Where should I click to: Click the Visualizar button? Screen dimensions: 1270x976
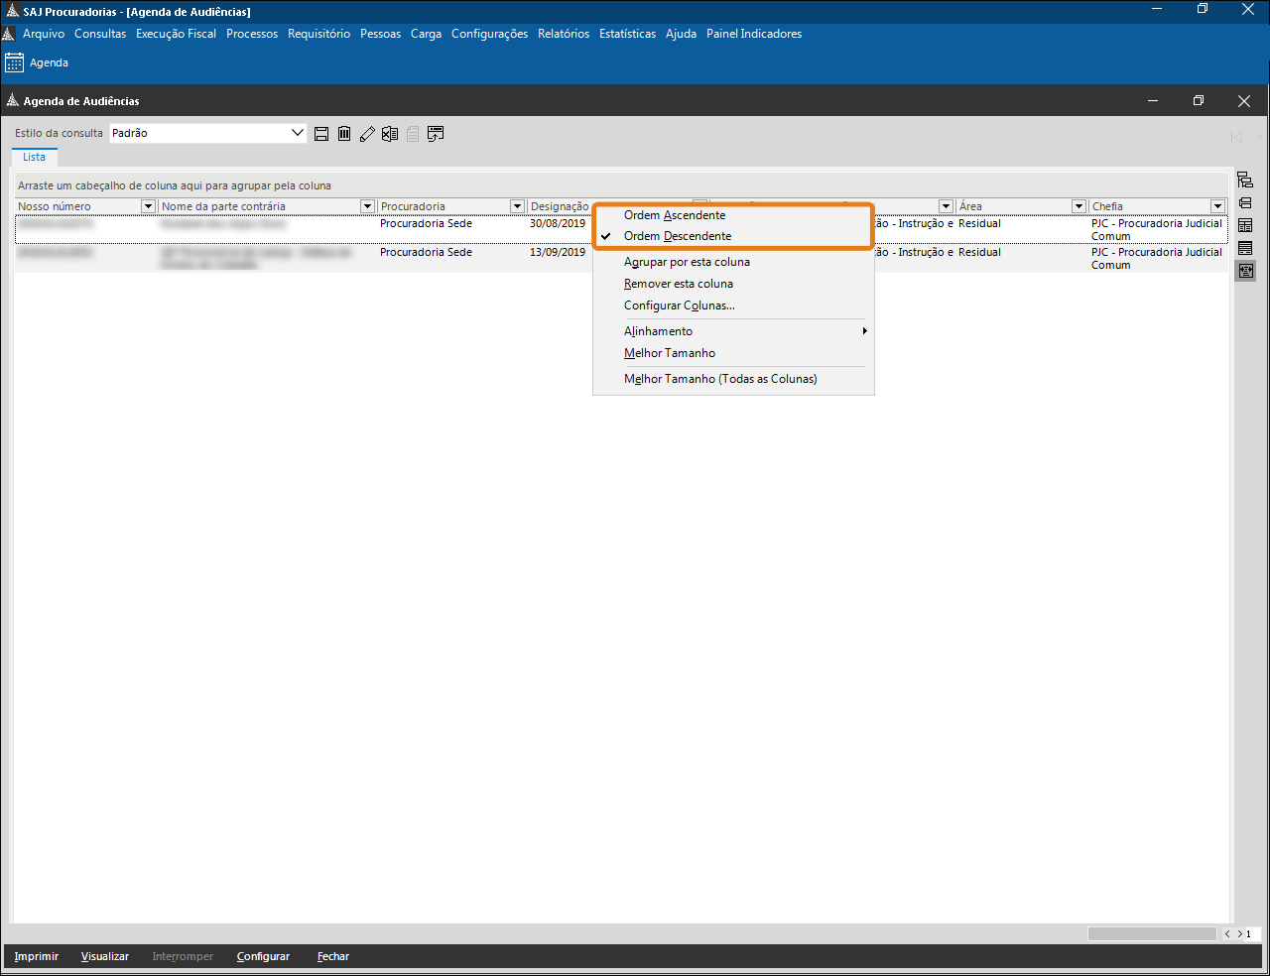pyautogui.click(x=105, y=956)
